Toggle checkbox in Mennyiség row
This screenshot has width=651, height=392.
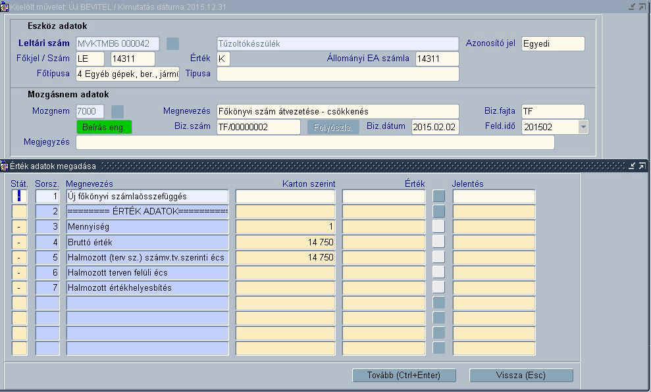click(x=439, y=226)
